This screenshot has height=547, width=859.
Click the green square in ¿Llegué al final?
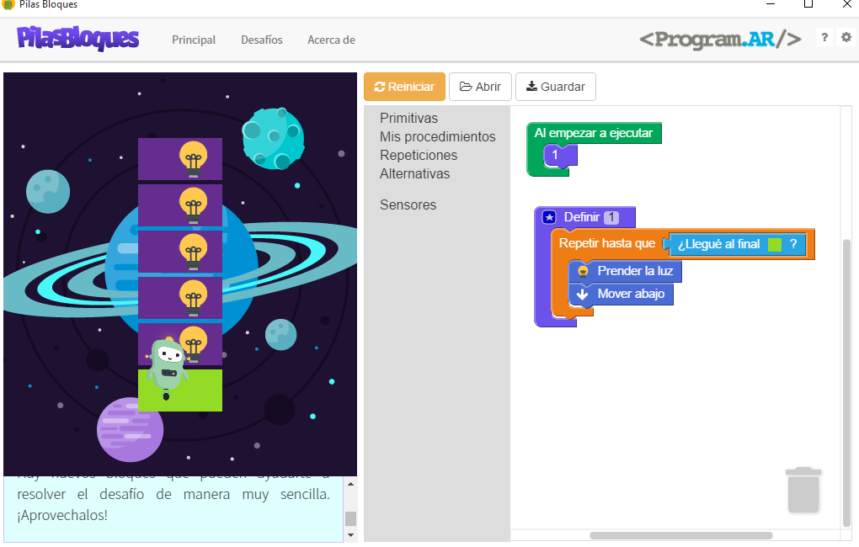(775, 245)
